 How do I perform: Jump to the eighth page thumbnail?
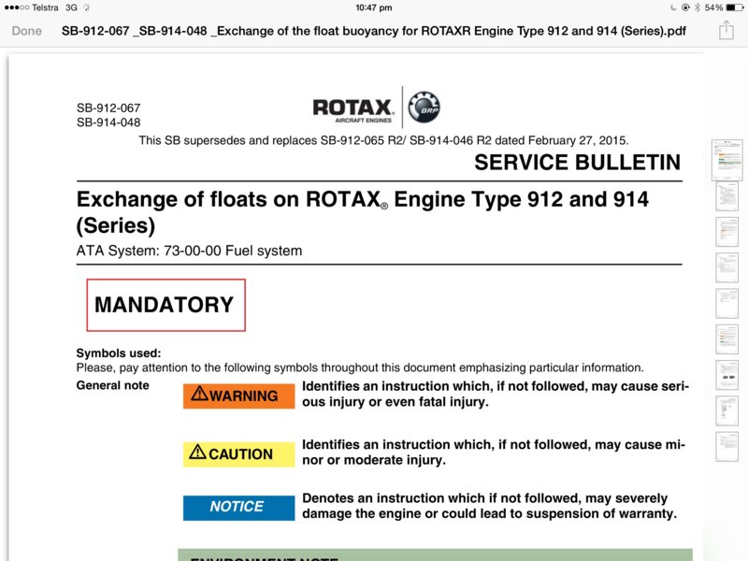(x=727, y=410)
